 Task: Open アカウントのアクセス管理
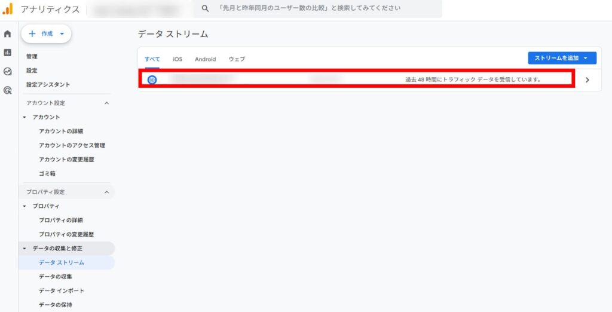click(72, 145)
